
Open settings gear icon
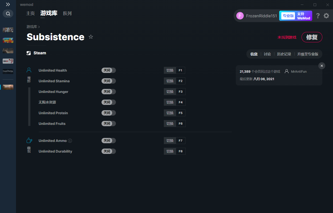pyautogui.click(x=326, y=16)
